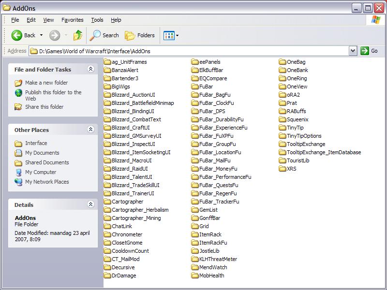Image resolution: width=387 pixels, height=290 pixels.
Task: Click the Views layout icon
Action: (168, 35)
